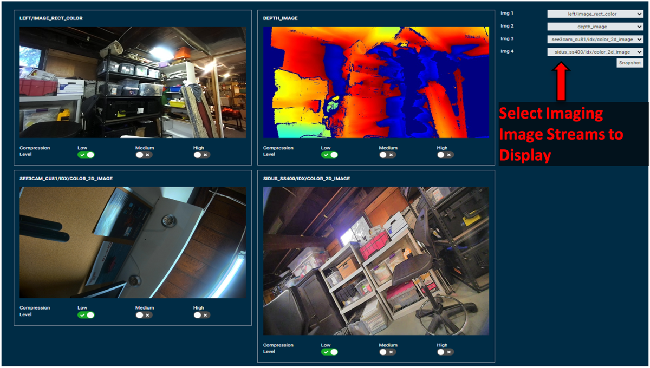Toggle Low compression on the depth_image panel
650x368 pixels.
[x=329, y=155]
